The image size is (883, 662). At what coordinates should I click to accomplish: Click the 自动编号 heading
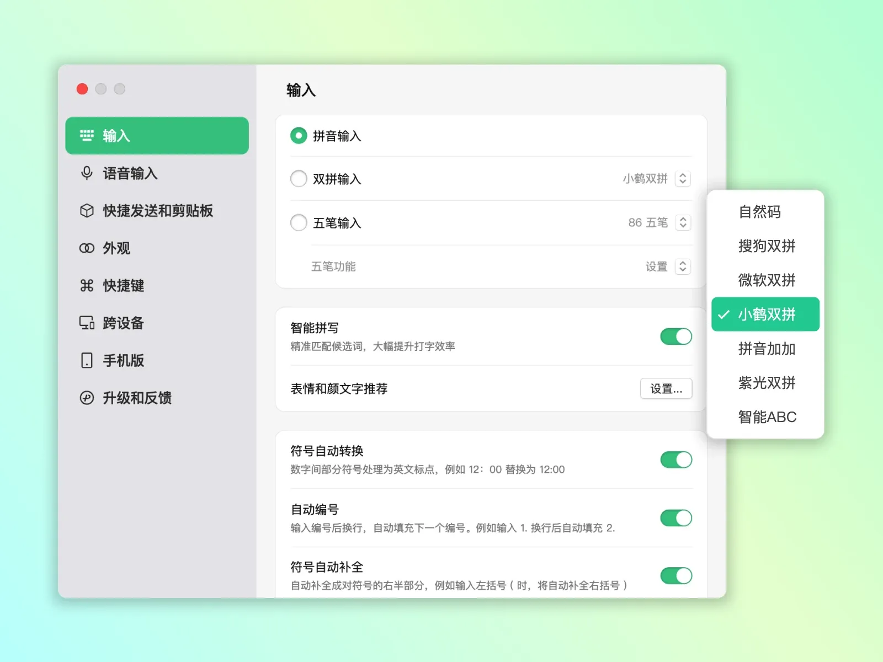pos(315,510)
